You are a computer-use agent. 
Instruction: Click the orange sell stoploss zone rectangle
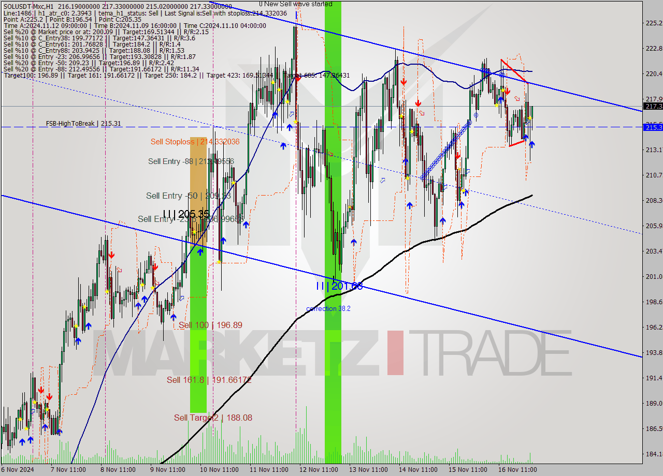(x=198, y=191)
